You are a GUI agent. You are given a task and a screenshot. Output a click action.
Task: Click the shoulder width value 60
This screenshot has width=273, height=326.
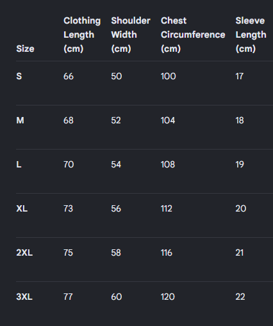117,297
